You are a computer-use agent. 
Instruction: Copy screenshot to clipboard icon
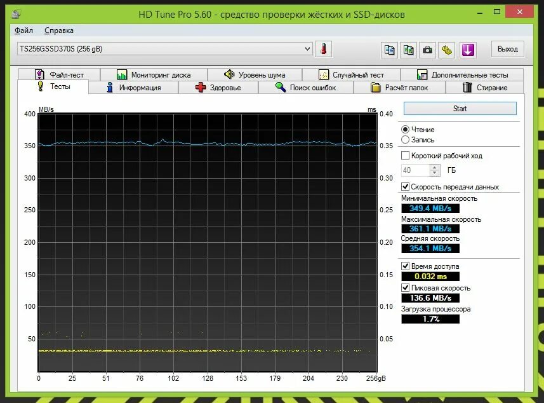pyautogui.click(x=408, y=50)
